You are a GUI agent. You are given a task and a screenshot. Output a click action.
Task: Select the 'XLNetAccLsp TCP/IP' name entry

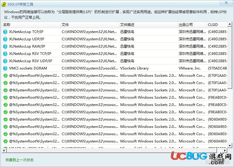coord(26,32)
